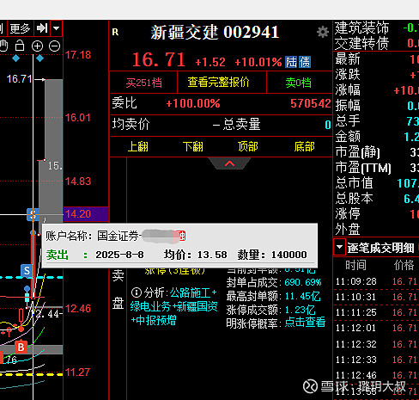The width and height of the screenshot is (419, 400).
Task: Open 查看完整报价 full quotes
Action: 218,83
